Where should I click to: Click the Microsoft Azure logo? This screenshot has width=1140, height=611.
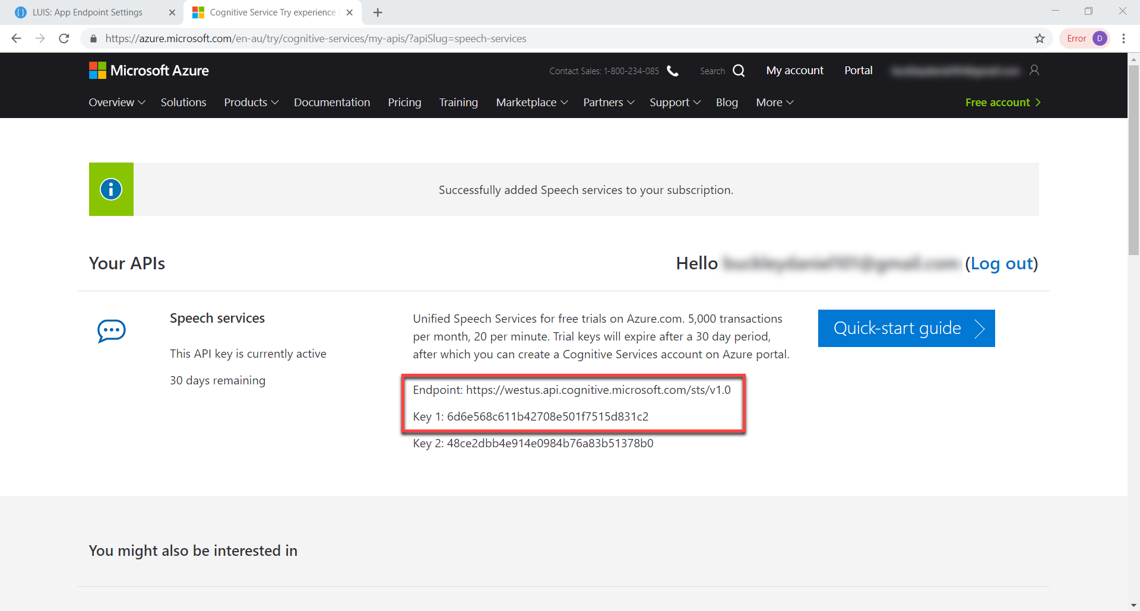click(x=149, y=71)
